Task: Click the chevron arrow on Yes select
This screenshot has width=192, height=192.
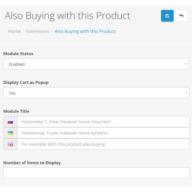Action: 186,93
